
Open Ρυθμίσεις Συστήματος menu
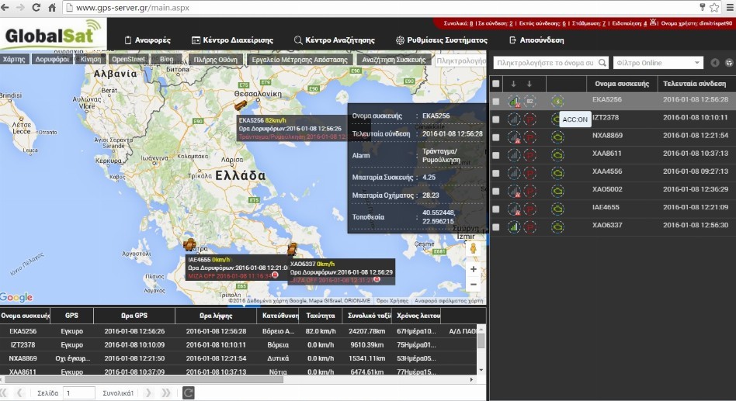pyautogui.click(x=442, y=40)
